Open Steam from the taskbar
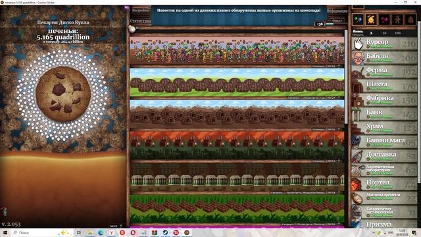421x237 pixels. [x=165, y=232]
